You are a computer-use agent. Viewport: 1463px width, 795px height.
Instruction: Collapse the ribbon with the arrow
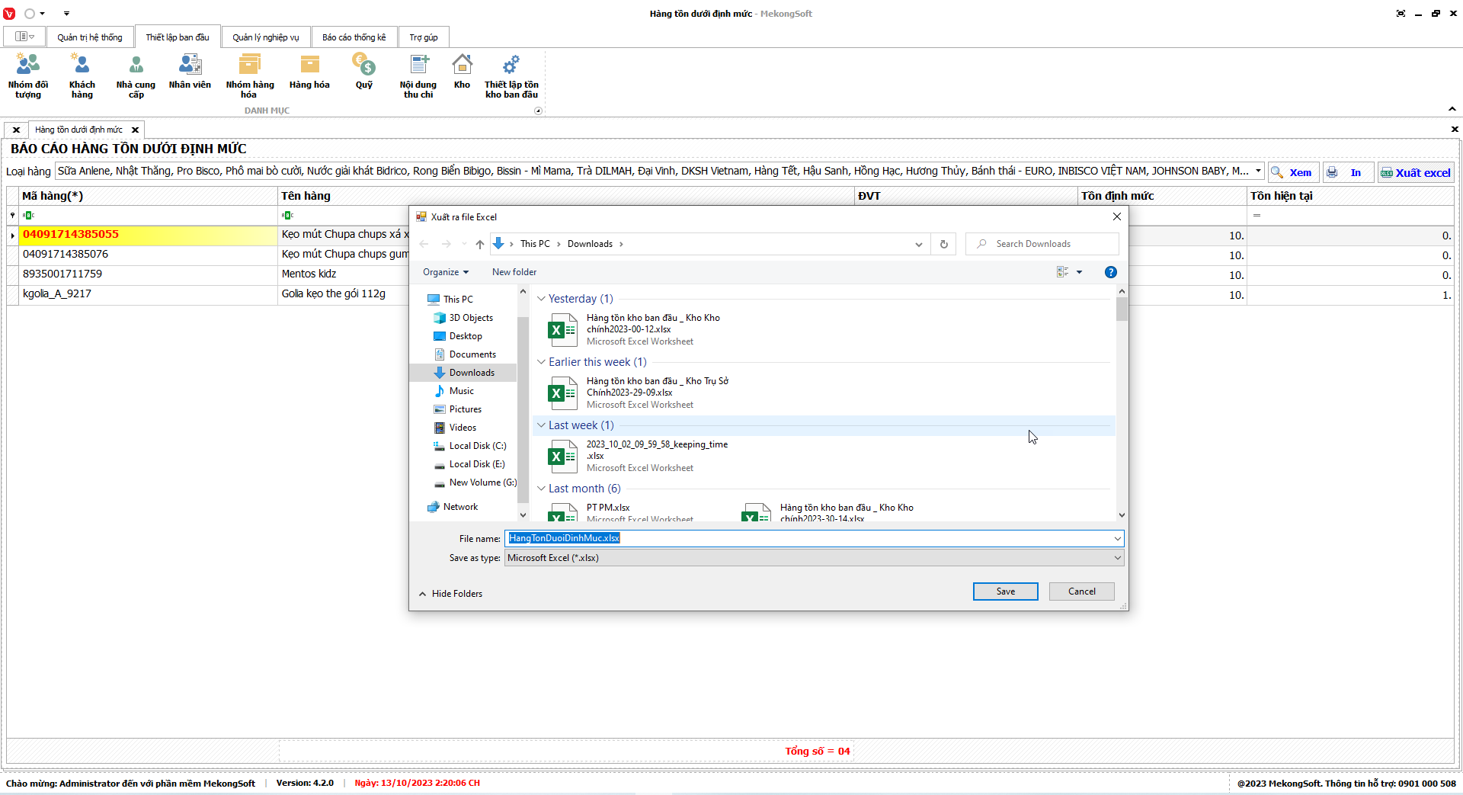(x=1452, y=109)
